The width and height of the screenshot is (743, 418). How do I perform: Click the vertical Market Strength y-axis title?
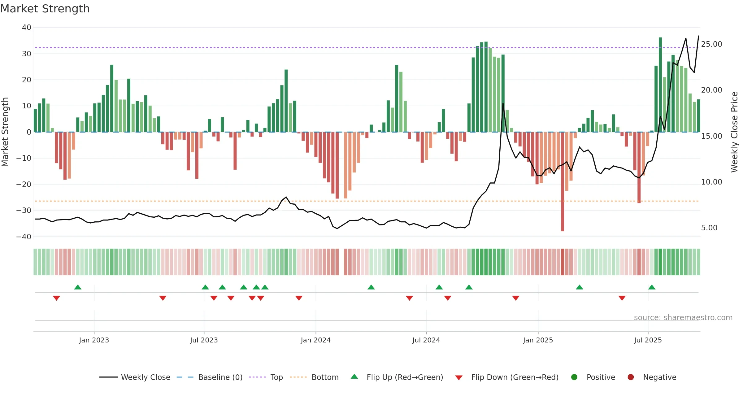click(x=5, y=132)
